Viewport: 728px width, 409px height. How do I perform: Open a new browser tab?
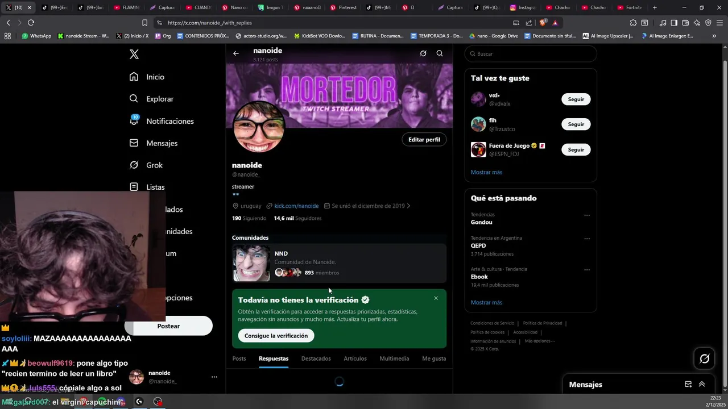click(655, 7)
